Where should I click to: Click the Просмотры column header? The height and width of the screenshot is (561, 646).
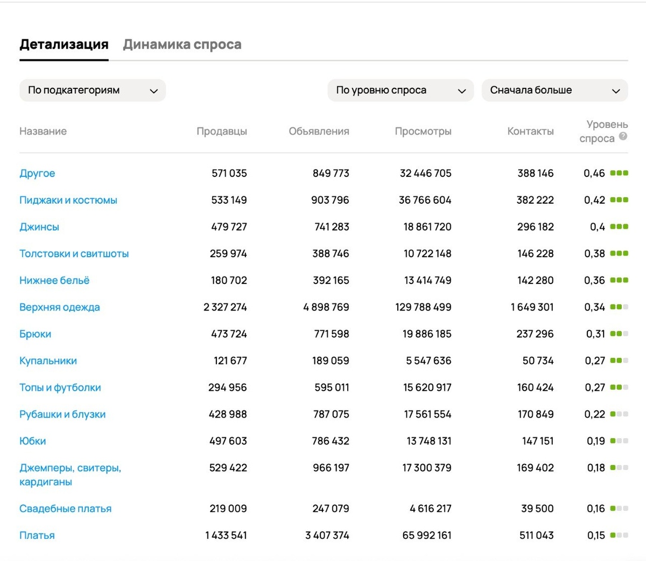(423, 131)
